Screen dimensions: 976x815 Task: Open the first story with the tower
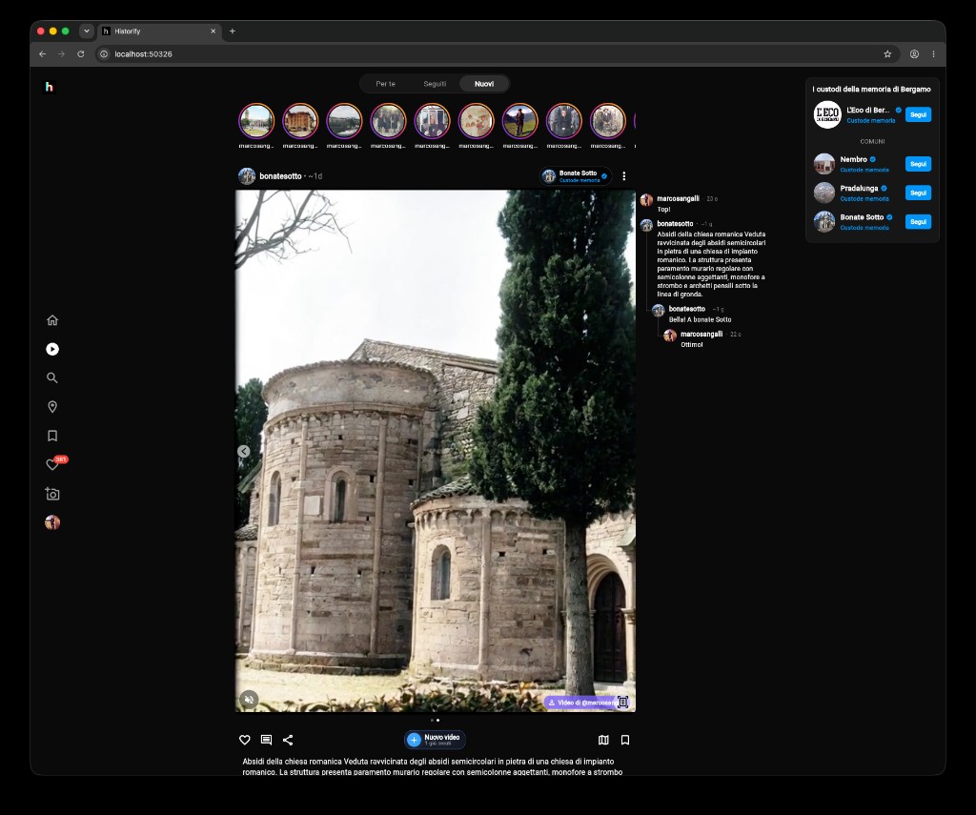256,121
